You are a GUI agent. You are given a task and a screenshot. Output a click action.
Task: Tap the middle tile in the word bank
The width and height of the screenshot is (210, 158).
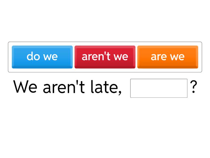[x=105, y=57]
